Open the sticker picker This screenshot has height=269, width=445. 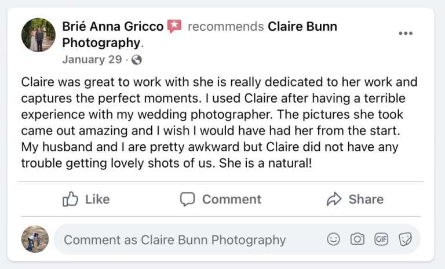(406, 239)
